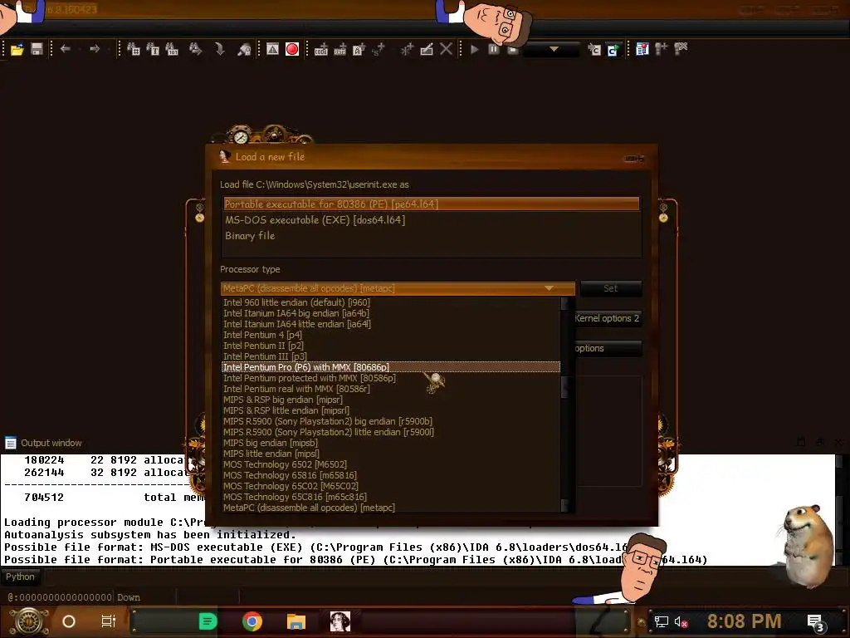Choose MIPS R5900 Playstation2 big endian [r5900b]
Image resolution: width=850 pixels, height=638 pixels.
click(391, 421)
